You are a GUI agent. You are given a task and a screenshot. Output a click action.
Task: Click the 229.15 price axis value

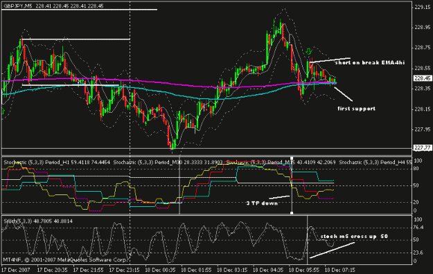coord(422,7)
